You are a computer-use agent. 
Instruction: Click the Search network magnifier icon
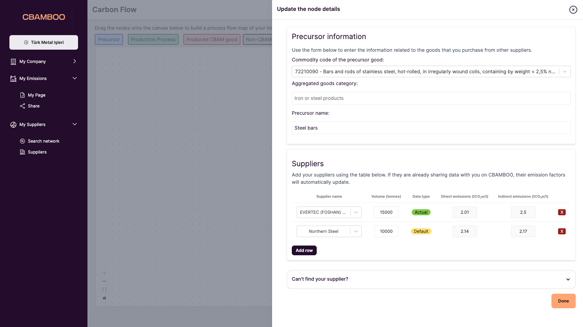tap(22, 141)
